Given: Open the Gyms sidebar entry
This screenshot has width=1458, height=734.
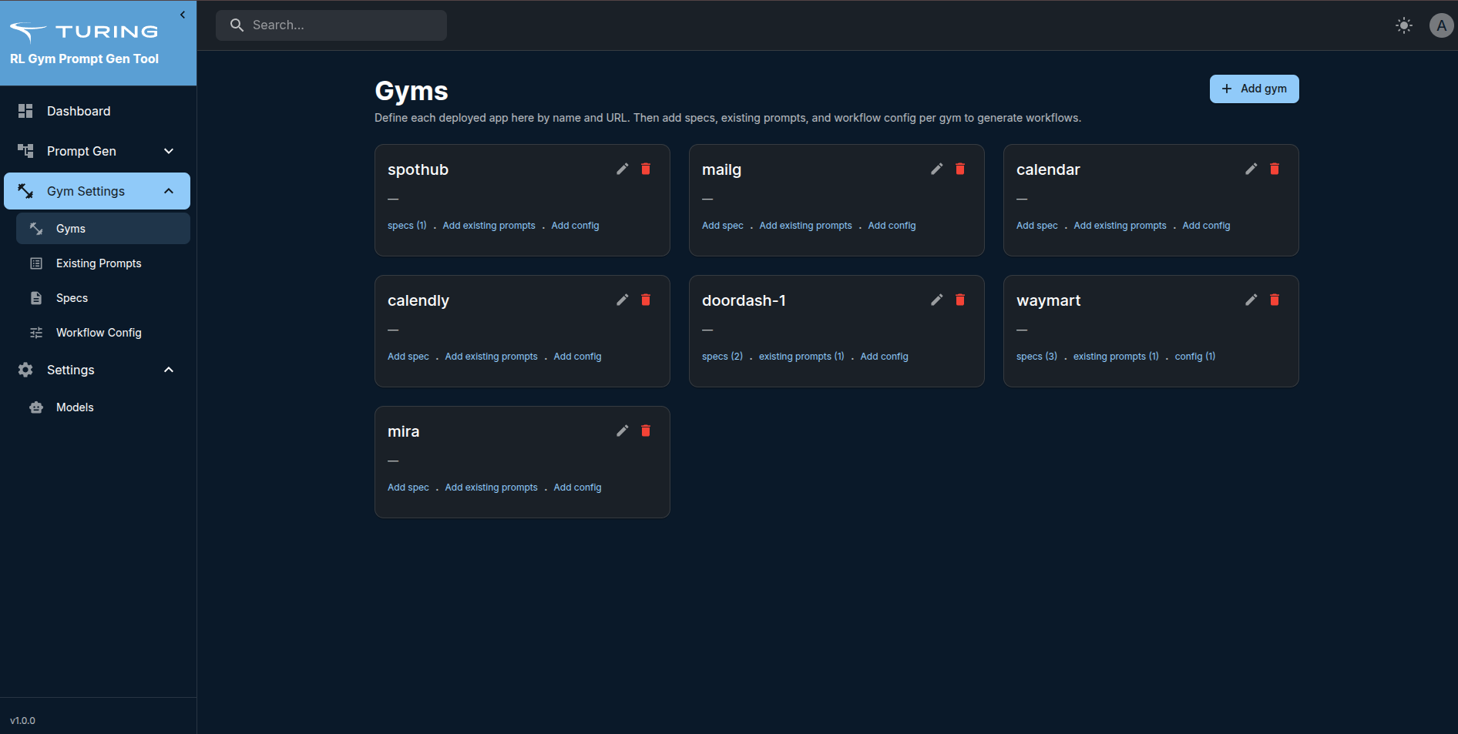Looking at the screenshot, I should tap(69, 228).
